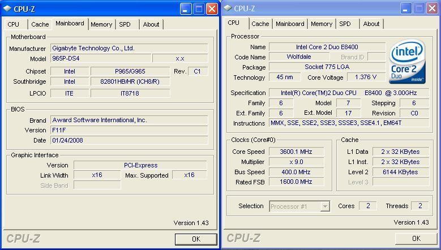The width and height of the screenshot is (441, 250).
Task: Click the Cores count field
Action: point(369,206)
